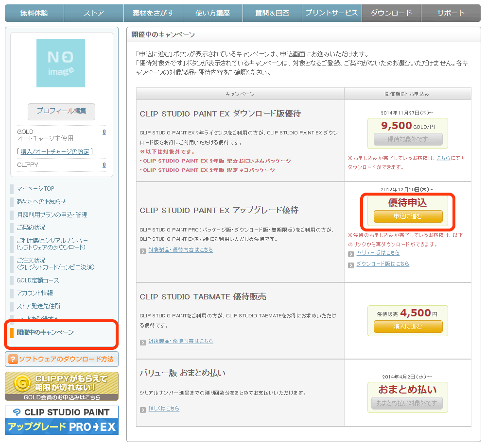Open TABMATE 対象製品・優待内容はこちら link
487x444 pixels.
pos(180,341)
